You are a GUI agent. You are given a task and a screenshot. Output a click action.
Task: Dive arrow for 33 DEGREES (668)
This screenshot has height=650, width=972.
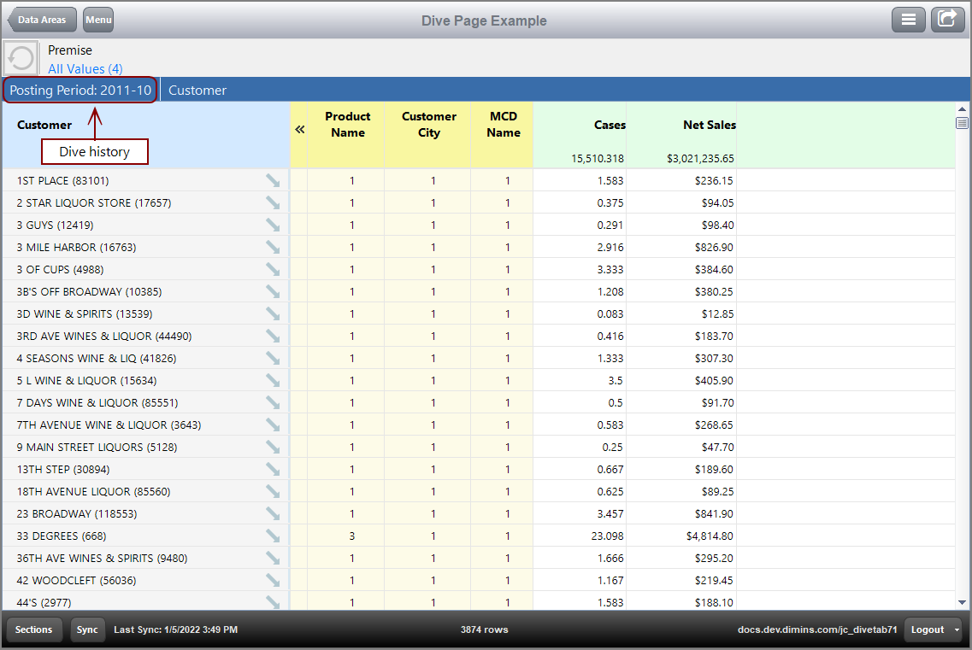(x=273, y=536)
